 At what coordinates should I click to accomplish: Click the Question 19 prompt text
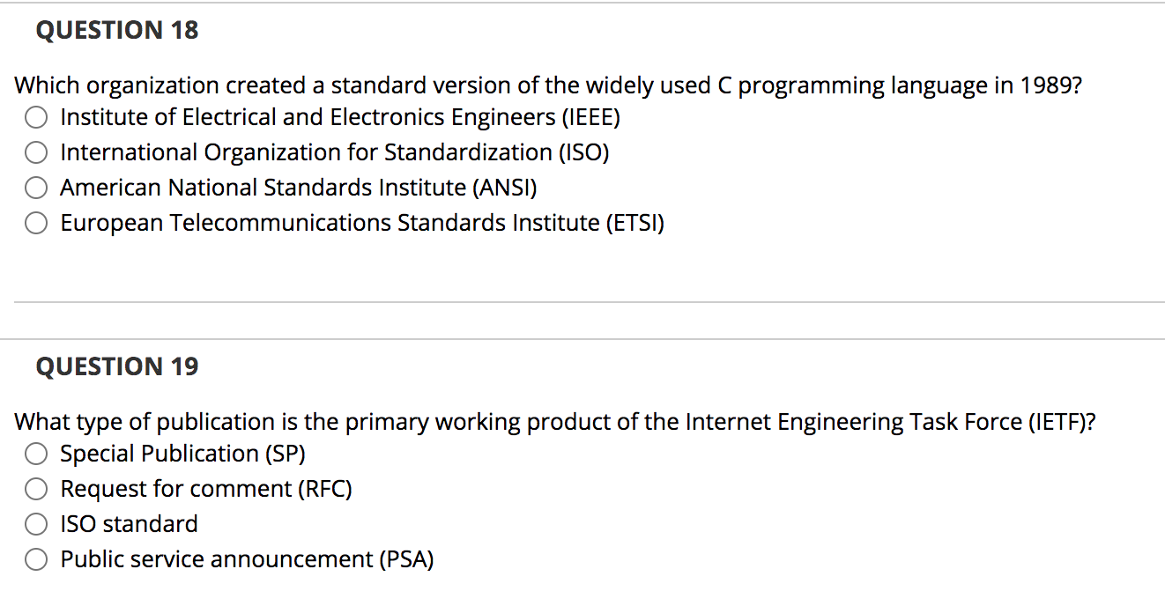point(555,421)
